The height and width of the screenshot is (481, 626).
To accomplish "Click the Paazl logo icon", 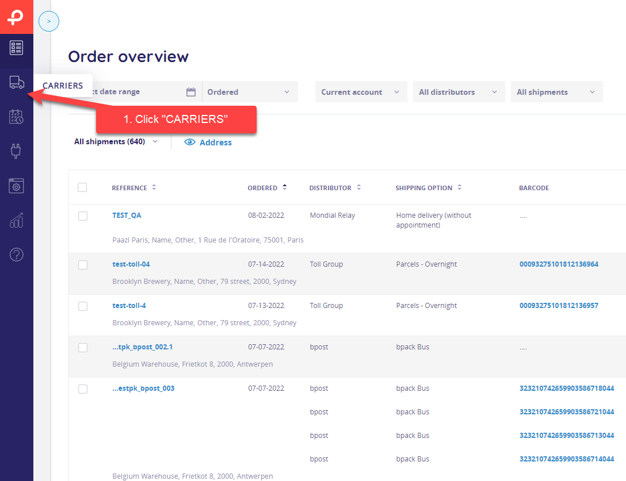I will point(16,17).
